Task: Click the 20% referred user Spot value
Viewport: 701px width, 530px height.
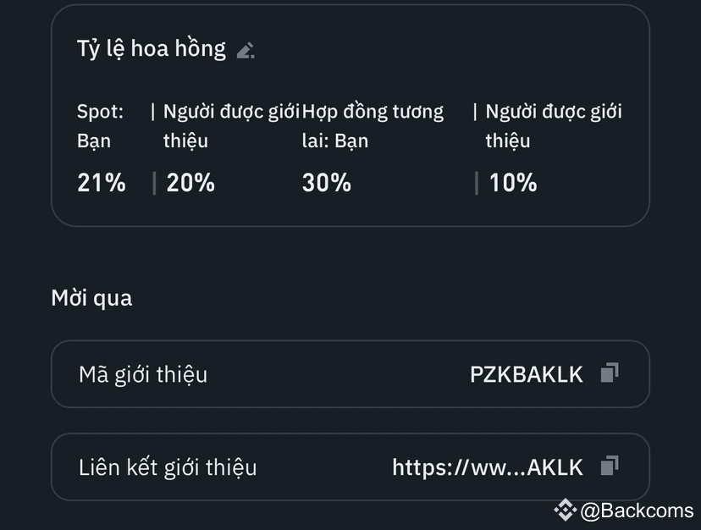Action: click(x=190, y=183)
